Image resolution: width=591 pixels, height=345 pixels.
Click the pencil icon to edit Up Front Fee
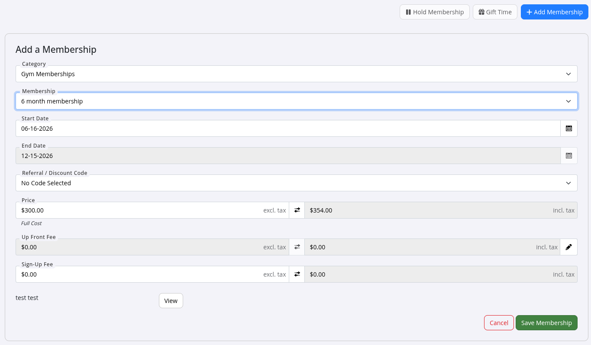569,247
